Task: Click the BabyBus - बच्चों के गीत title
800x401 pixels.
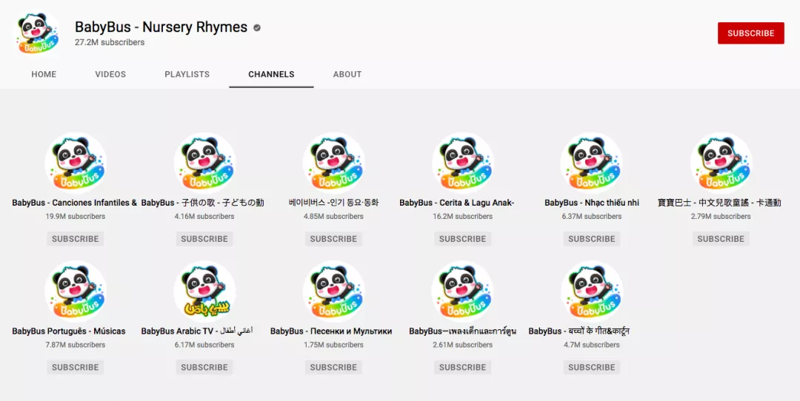Action: coord(579,331)
